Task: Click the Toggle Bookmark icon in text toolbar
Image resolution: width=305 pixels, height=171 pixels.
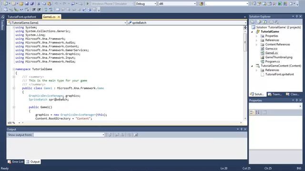Action: point(58,9)
